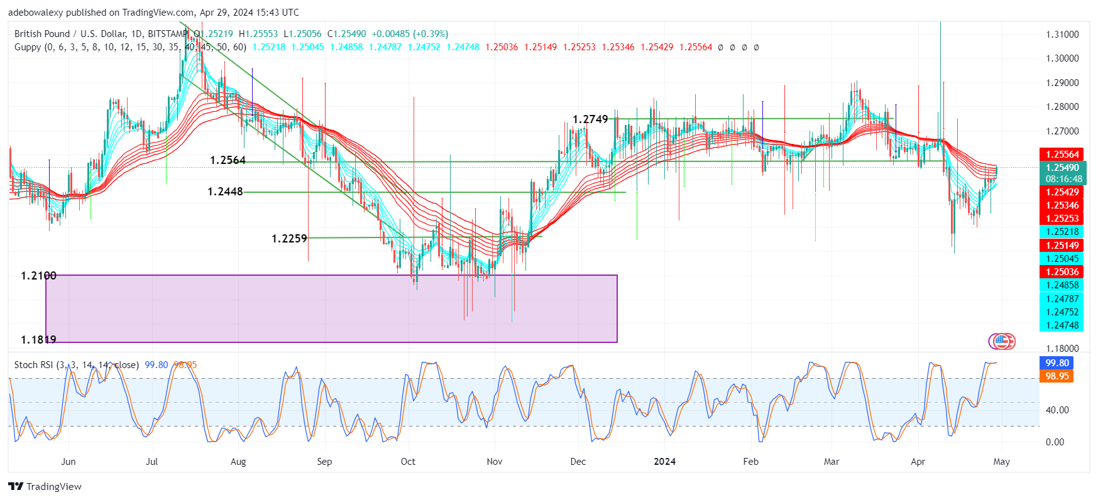Click the 1.2564 level label on chart
The height and width of the screenshot is (500, 1098).
(x=228, y=161)
